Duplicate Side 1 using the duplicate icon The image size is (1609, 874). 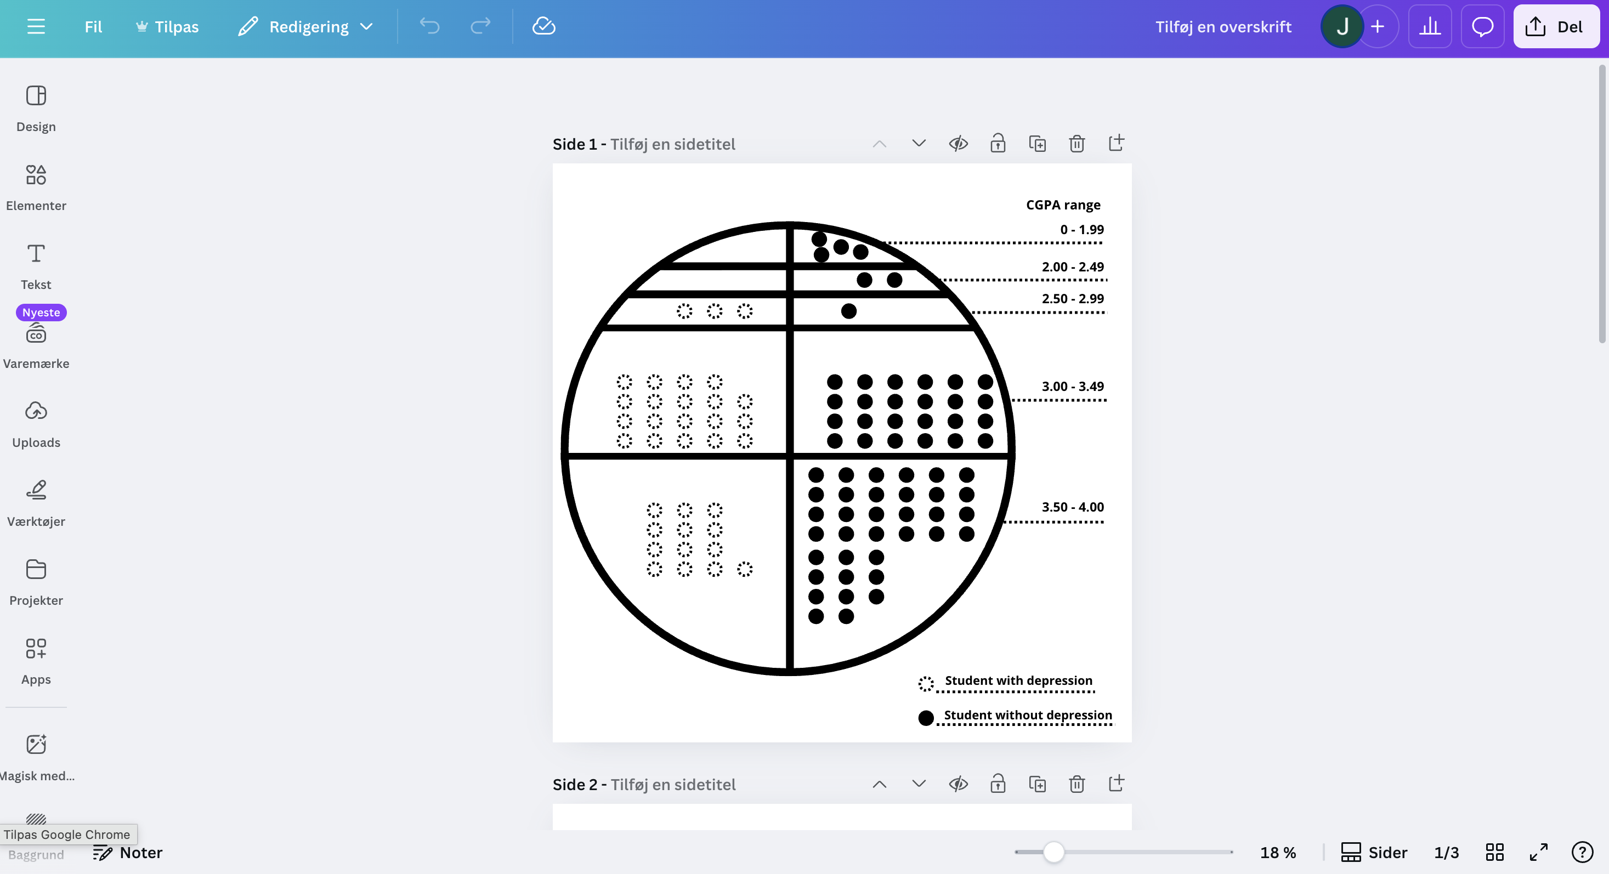1038,143
